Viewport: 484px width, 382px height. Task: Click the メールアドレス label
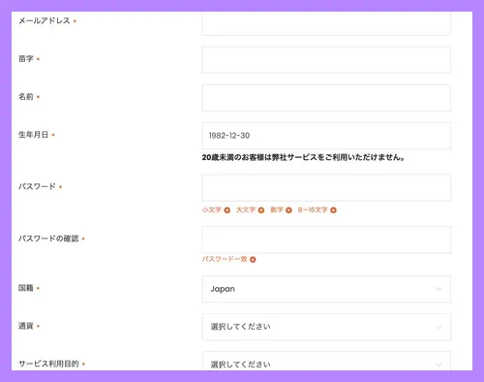(x=45, y=20)
